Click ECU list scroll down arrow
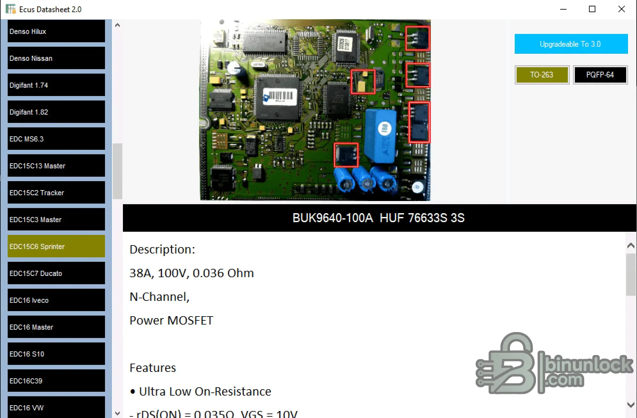Viewport: 637px width, 418px height. 117,413
